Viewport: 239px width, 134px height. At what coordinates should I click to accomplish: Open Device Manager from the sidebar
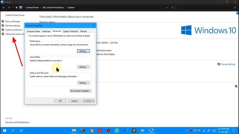(x=13, y=22)
